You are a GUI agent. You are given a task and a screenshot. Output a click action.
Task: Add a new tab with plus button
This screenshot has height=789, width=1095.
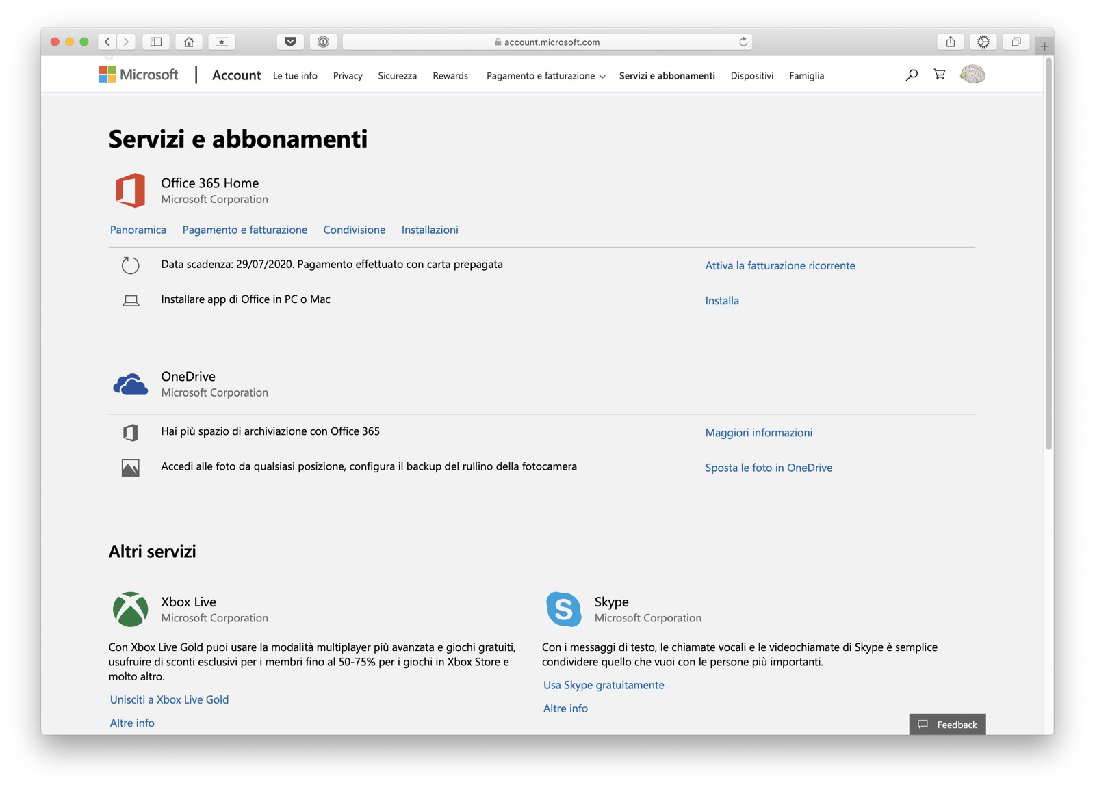[x=1044, y=46]
